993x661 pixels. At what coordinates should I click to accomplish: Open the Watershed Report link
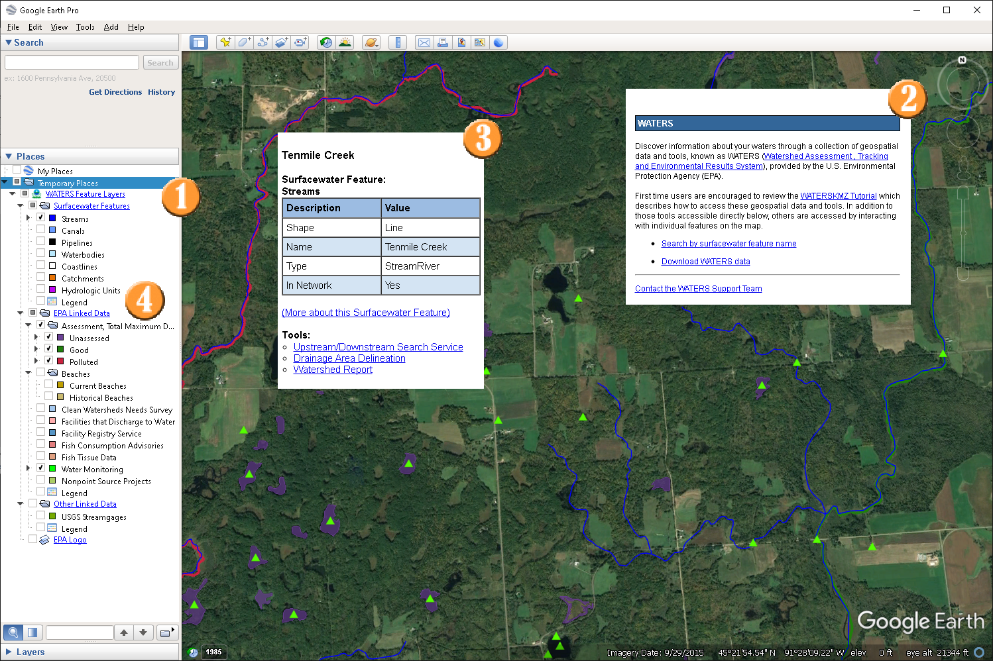click(x=333, y=370)
